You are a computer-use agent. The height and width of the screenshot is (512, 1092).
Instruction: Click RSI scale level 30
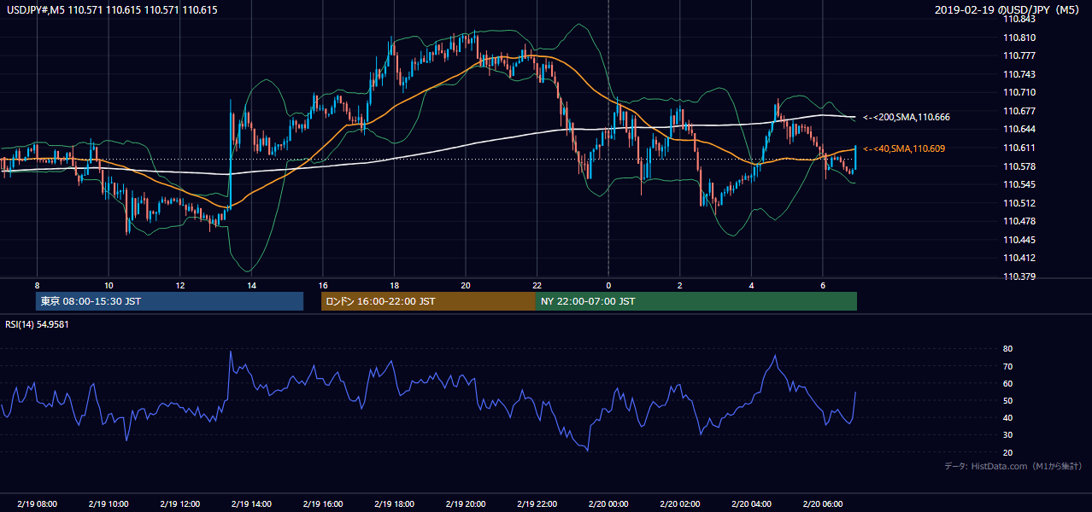[1008, 435]
